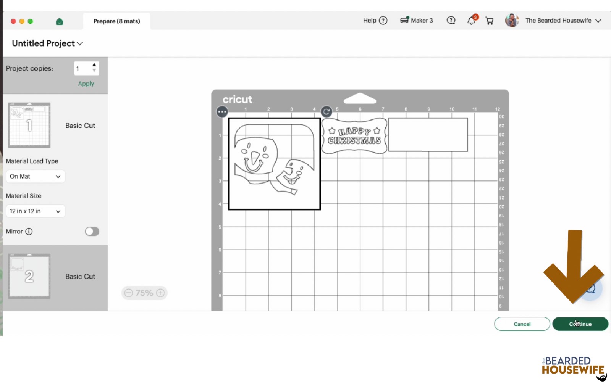
Task: Go to the Cricut home icon
Action: tap(59, 21)
